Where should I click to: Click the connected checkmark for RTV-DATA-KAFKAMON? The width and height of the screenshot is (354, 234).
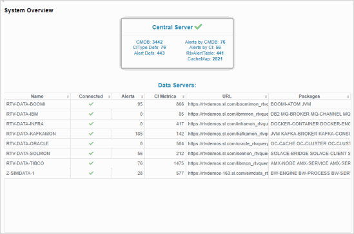(x=91, y=134)
